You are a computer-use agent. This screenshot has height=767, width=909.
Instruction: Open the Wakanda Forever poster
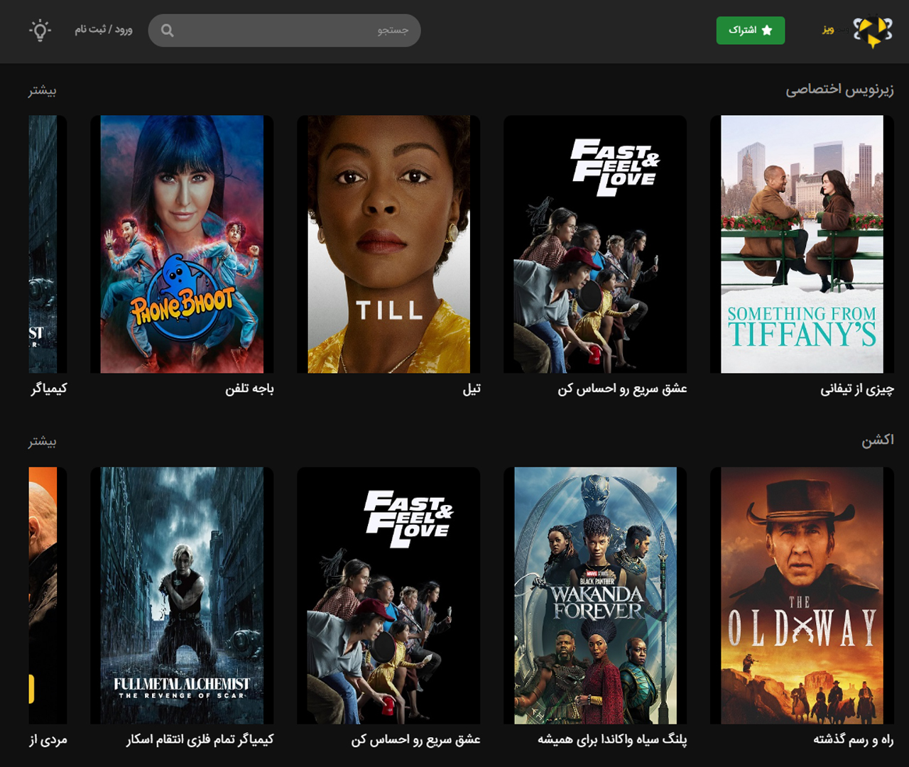[x=595, y=596]
